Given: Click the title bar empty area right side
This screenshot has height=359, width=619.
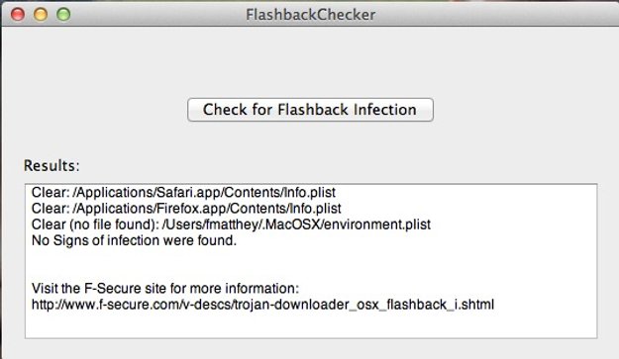Looking at the screenshot, I should click(x=497, y=15).
